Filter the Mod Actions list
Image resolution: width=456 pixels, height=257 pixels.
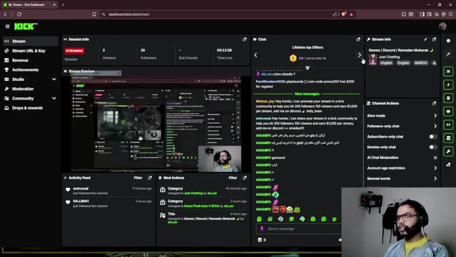[x=233, y=178]
